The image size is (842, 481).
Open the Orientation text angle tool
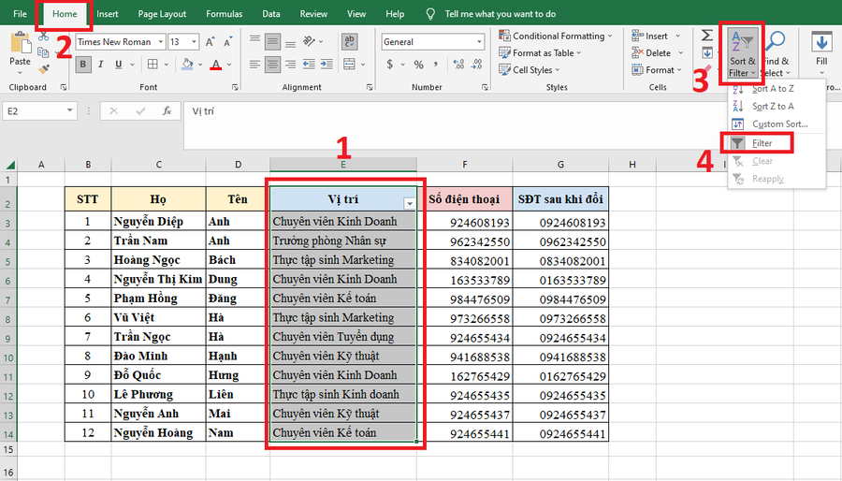click(x=310, y=41)
